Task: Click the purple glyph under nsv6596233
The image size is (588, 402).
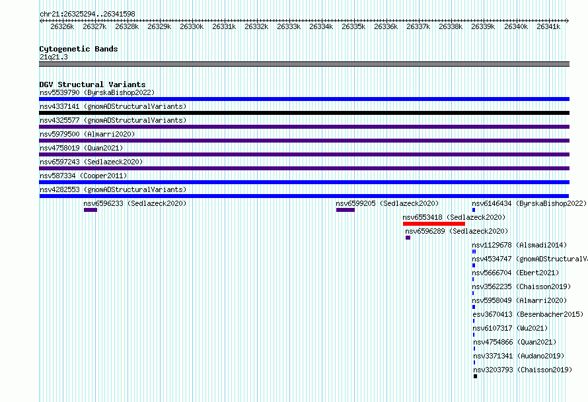Action: [91, 210]
